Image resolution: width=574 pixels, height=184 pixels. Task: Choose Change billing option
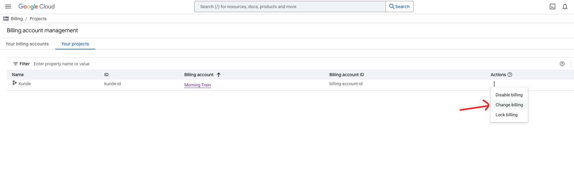coord(509,105)
